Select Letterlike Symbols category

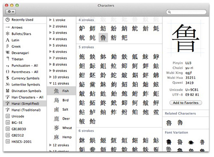[x=25, y=85]
